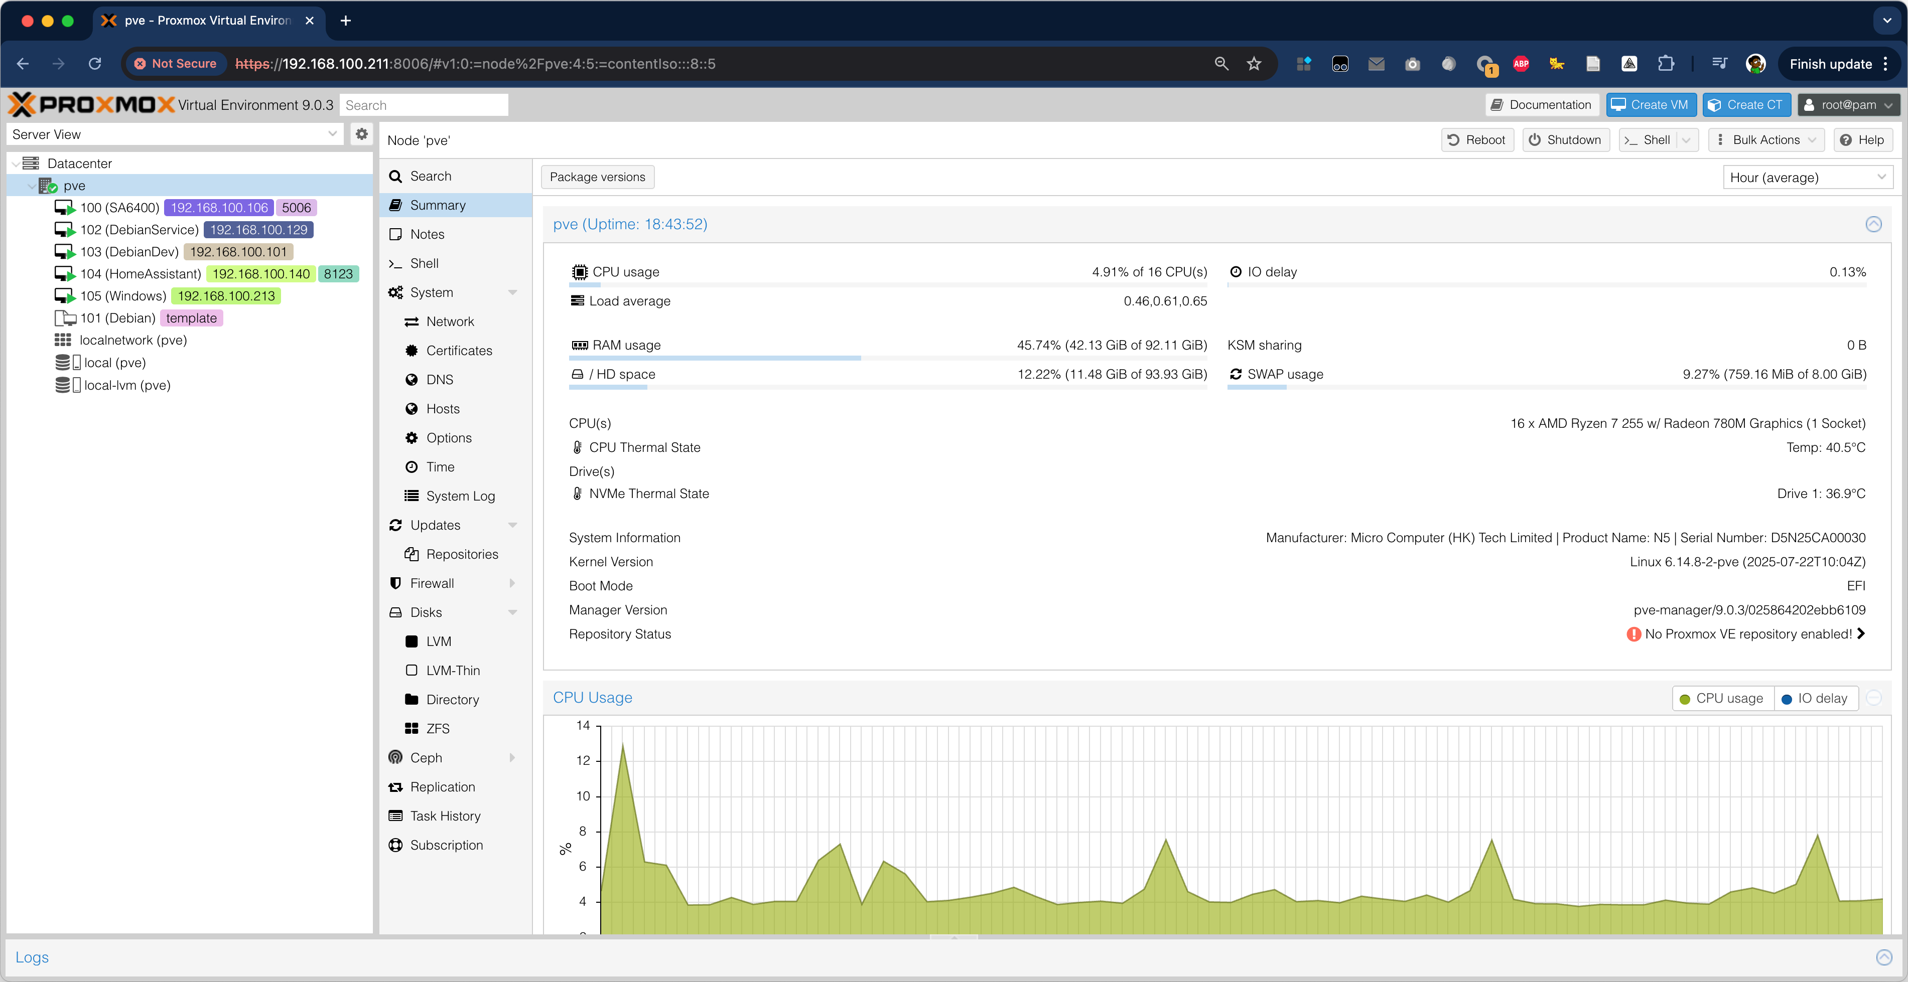1908x982 pixels.
Task: Expand the Ceph submenu
Action: coord(512,758)
